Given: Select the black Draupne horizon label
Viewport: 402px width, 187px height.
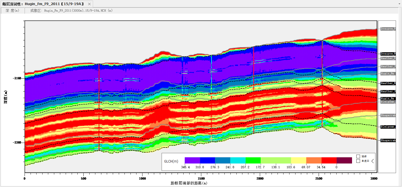Looking at the screenshot, I should tap(388, 54).
